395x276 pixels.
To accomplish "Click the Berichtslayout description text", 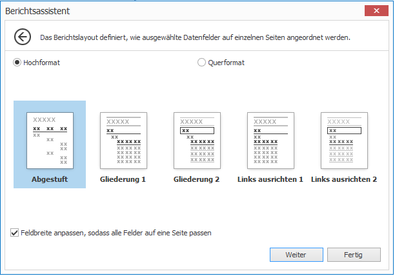I will tap(195, 37).
